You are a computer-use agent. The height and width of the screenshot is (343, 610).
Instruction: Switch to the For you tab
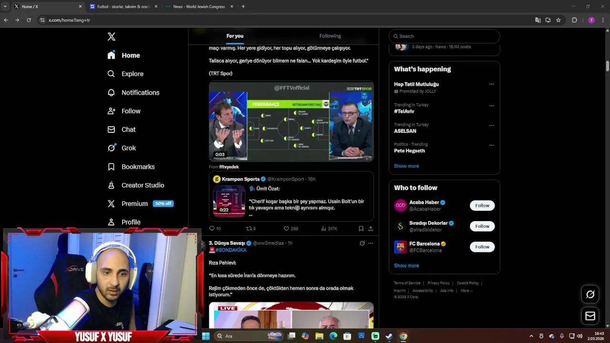tap(235, 36)
